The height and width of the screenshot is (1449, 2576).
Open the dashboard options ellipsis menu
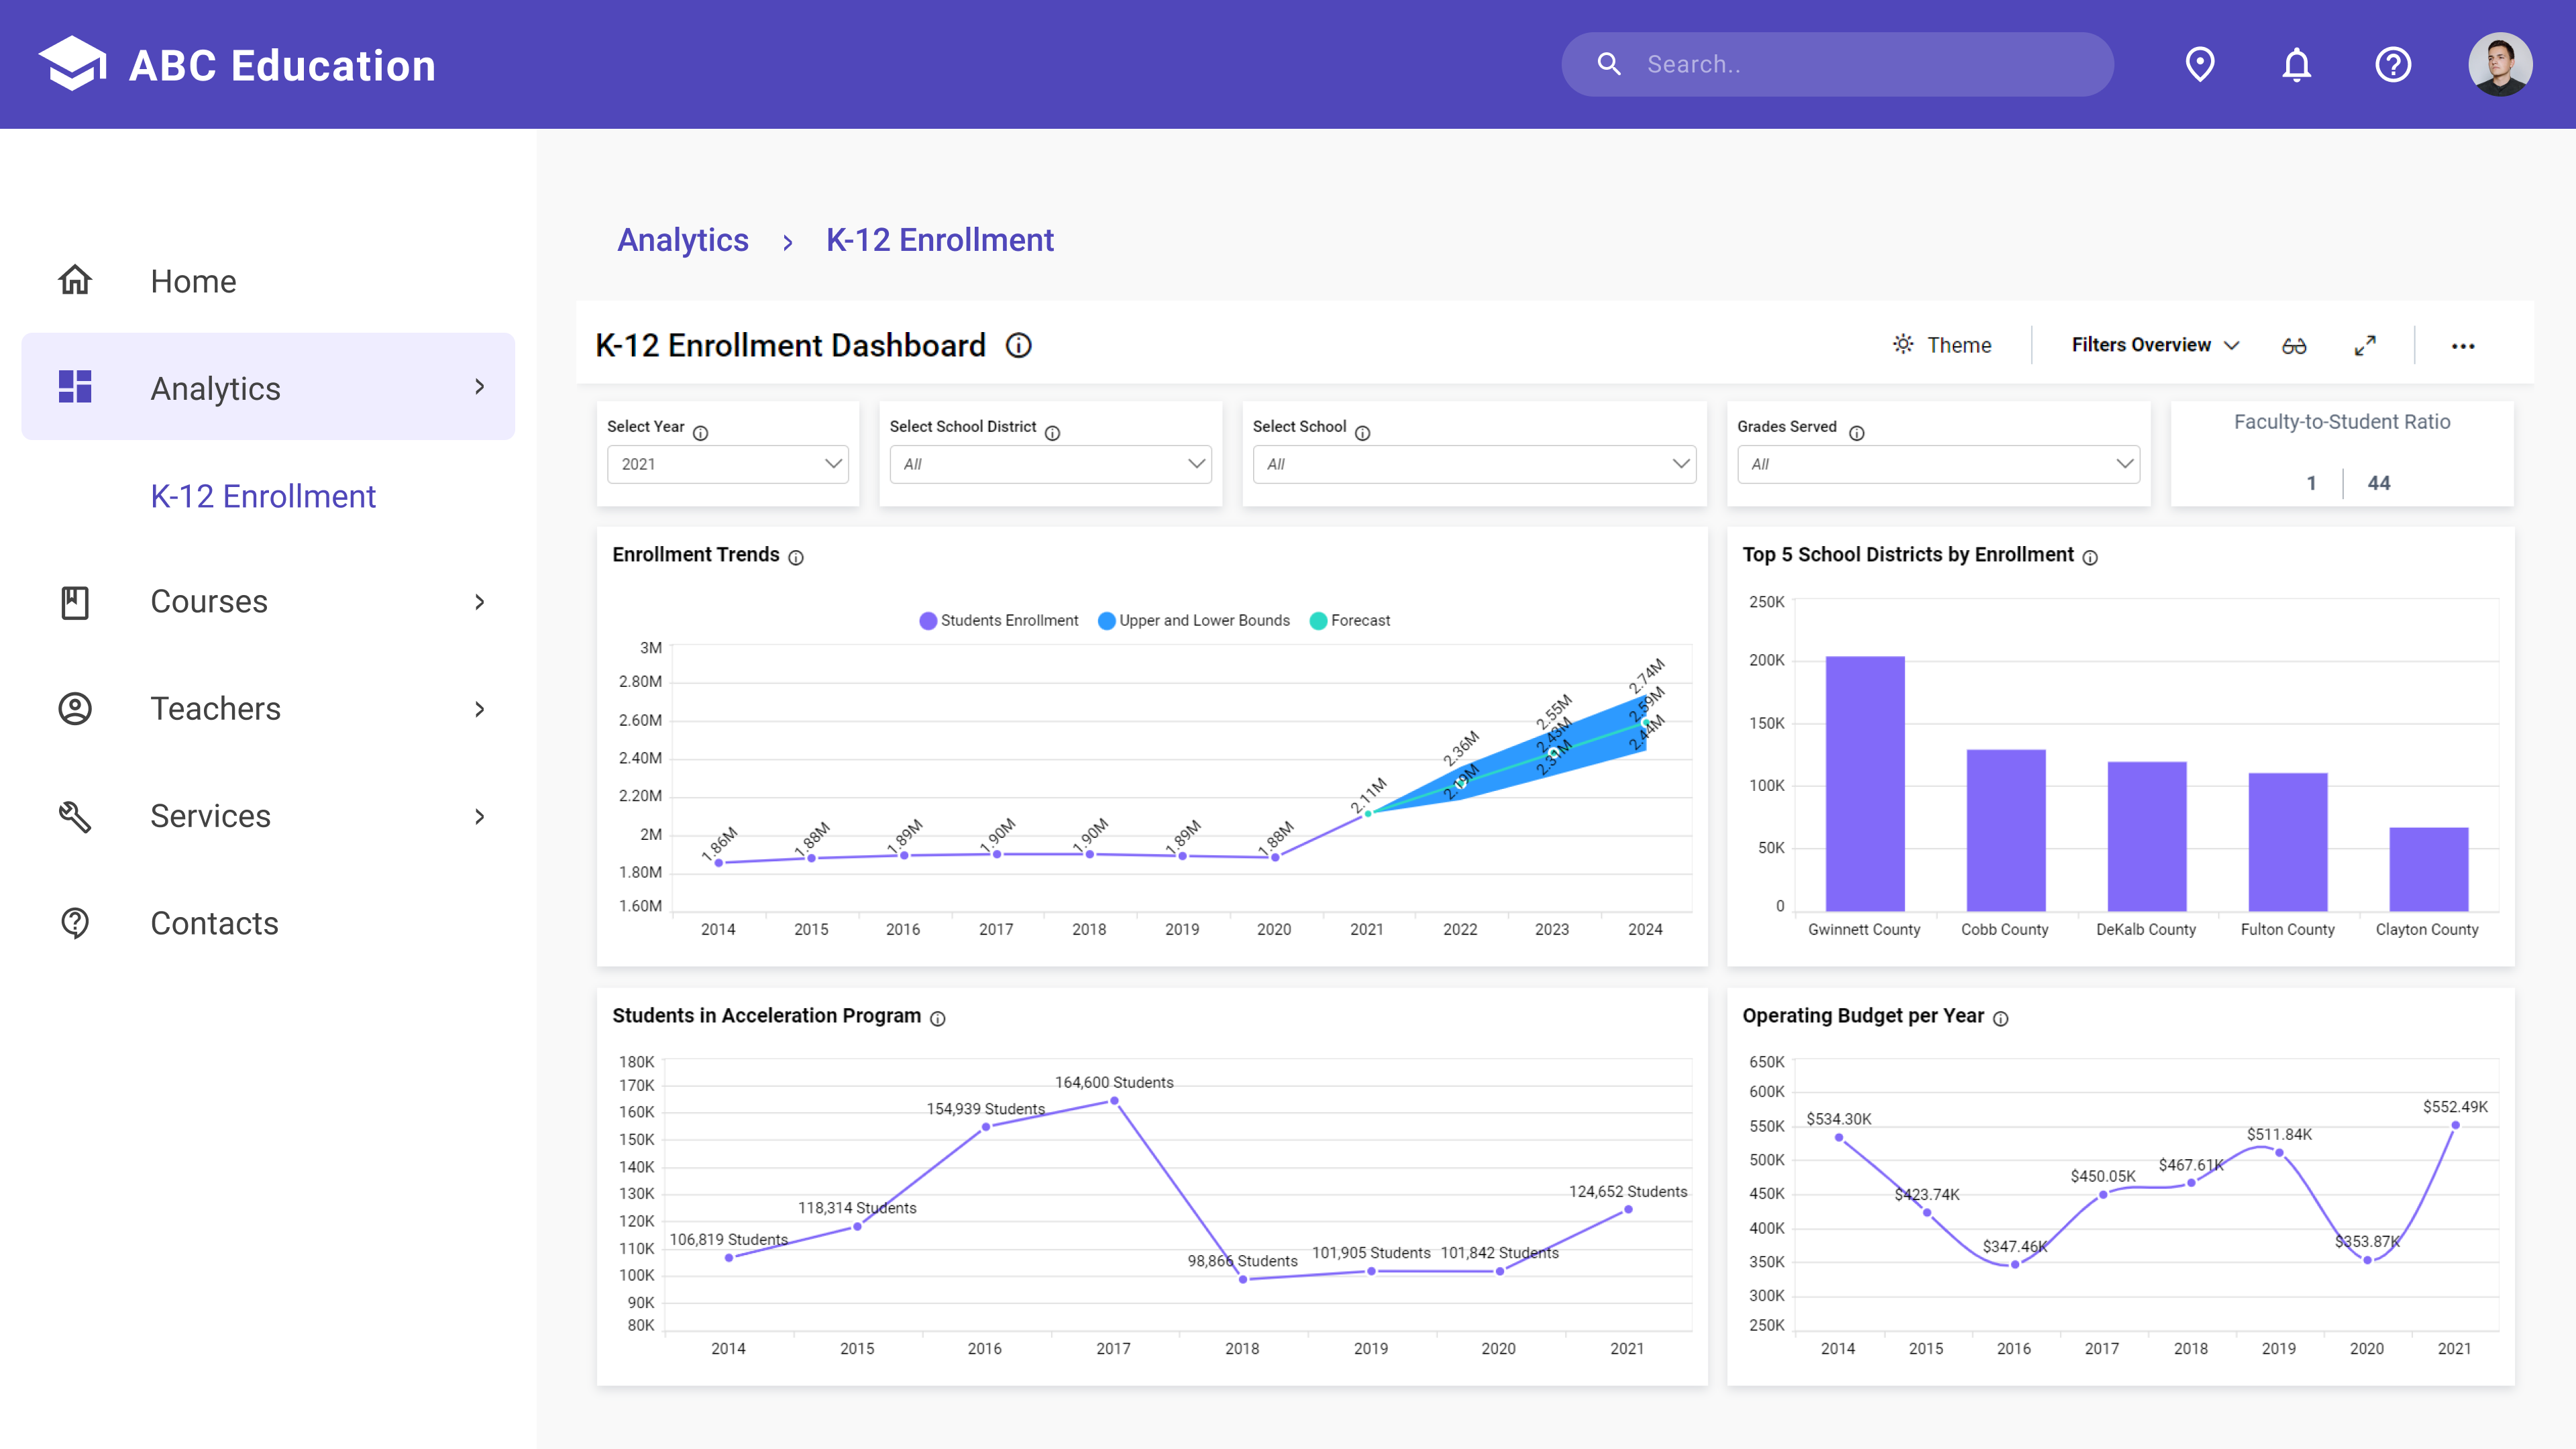click(x=2464, y=345)
